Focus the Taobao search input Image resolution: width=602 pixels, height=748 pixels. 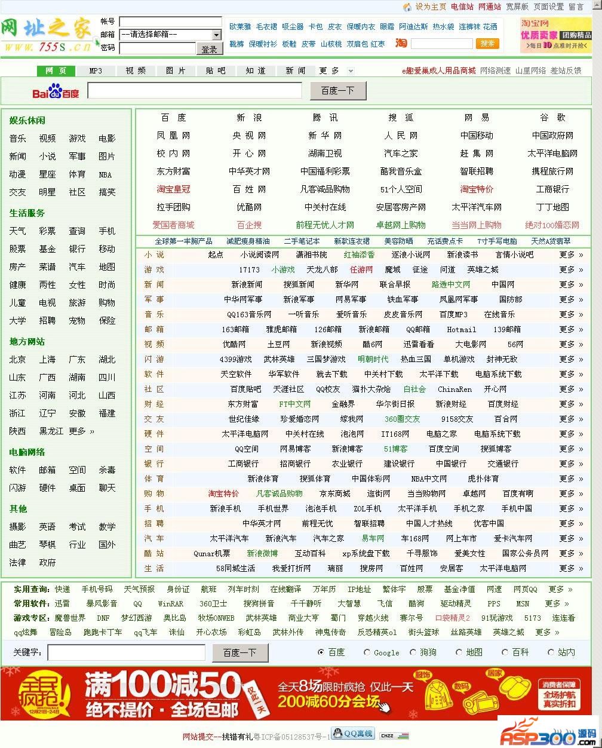point(442,44)
